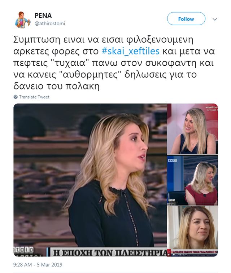Open the 9:28 AM - 5 Mar 2019 timestamp
231x273 pixels.
pos(38,265)
